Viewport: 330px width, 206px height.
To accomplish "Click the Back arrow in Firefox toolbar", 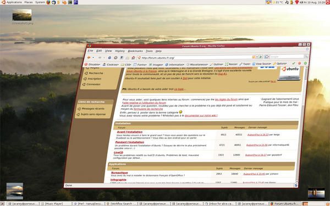I will [x=89, y=57].
